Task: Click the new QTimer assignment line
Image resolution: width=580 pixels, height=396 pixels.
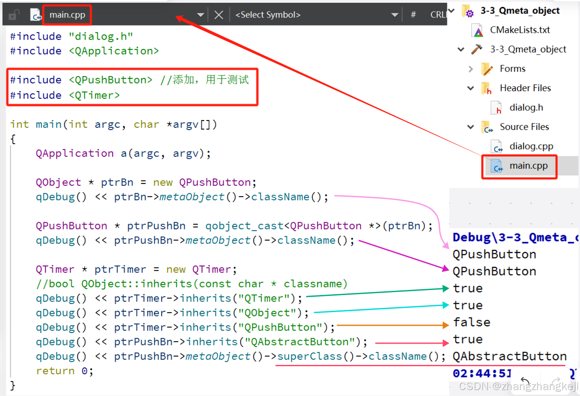Action: 136,269
